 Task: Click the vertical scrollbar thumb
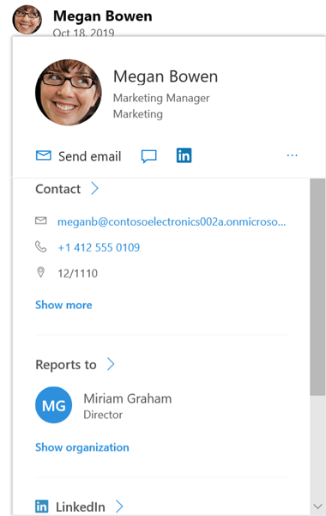317,287
